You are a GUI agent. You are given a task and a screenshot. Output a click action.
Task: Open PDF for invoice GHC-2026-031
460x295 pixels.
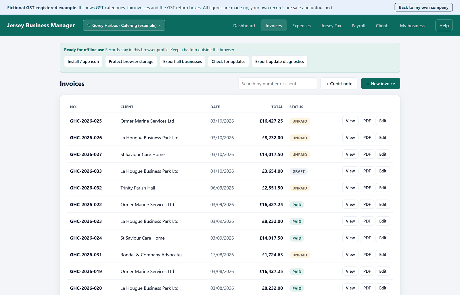click(x=367, y=255)
